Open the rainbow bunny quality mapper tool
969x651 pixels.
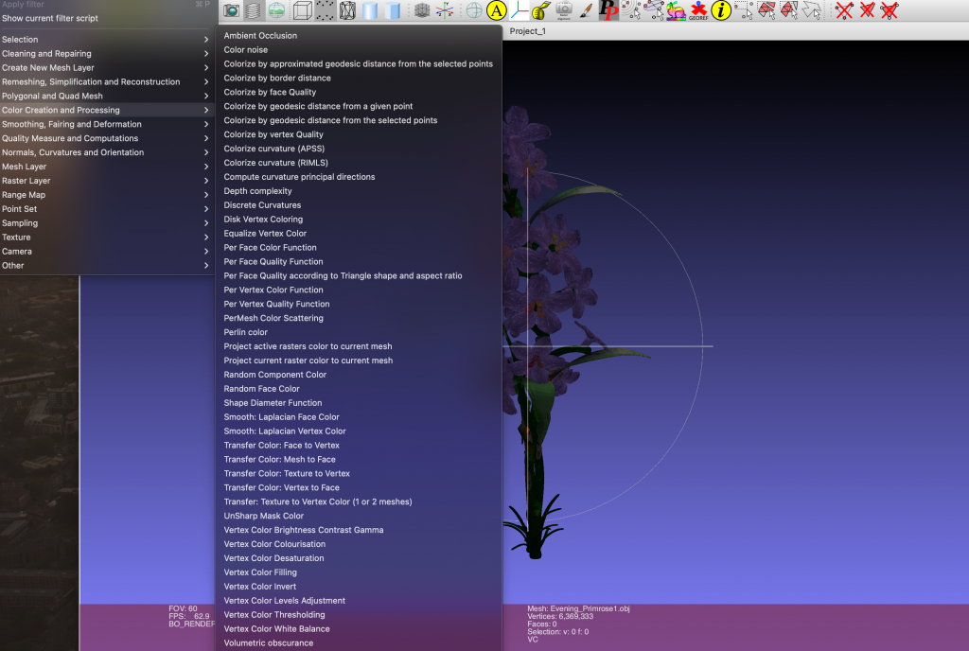tap(676, 9)
